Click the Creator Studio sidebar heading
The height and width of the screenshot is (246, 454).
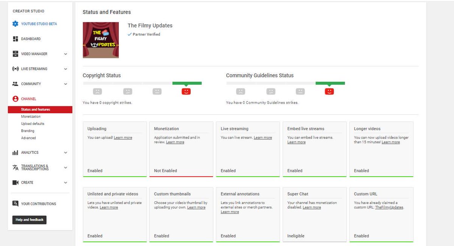pos(28,11)
